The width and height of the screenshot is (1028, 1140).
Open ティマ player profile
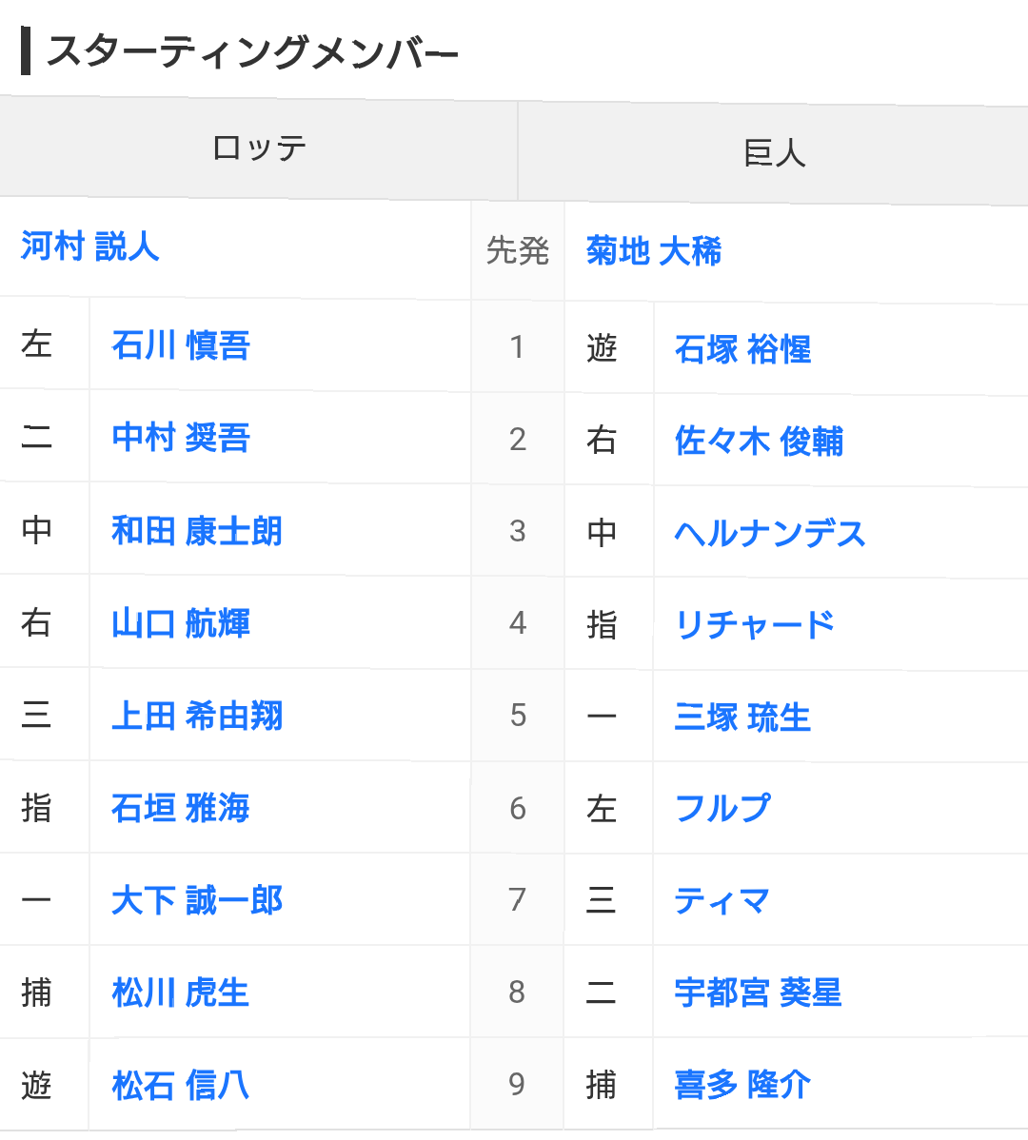[x=722, y=901]
